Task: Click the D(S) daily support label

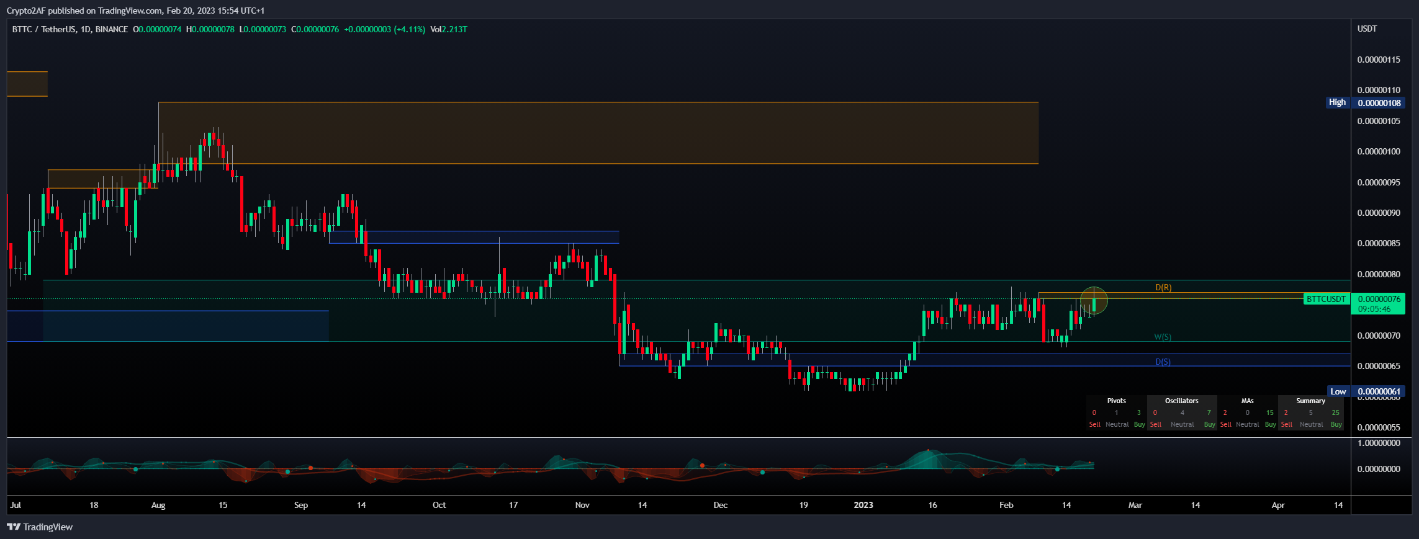Action: [x=1163, y=362]
